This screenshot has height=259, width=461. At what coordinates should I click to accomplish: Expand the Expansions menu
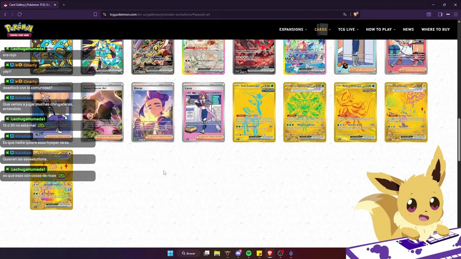point(293,29)
